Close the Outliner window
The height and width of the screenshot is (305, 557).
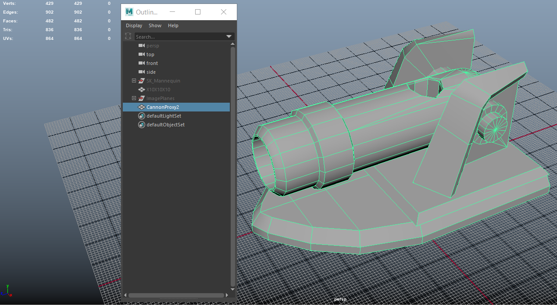coord(224,12)
